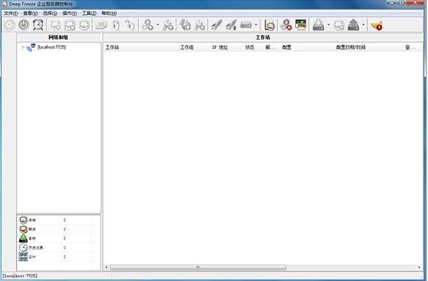
Task: Sort by the IP 地址 column header
Action: click(x=220, y=47)
